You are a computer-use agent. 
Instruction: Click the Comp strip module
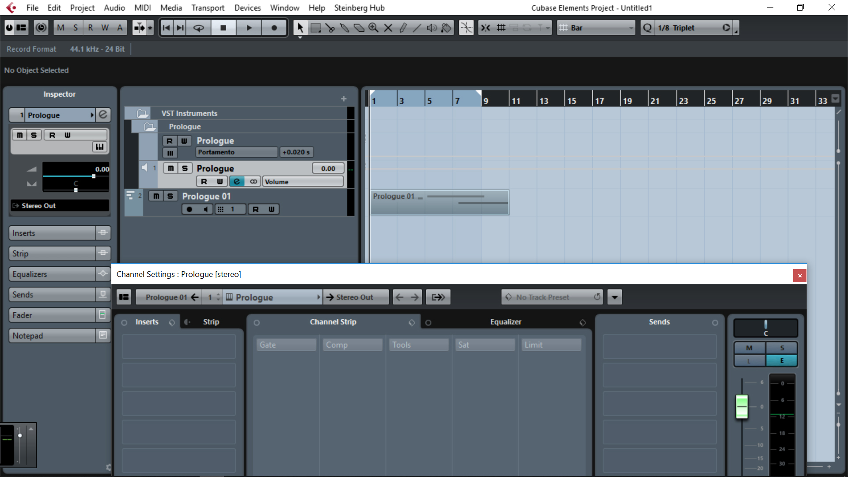(352, 345)
